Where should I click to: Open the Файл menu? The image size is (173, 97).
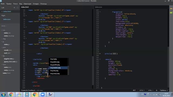[x=3, y=4]
